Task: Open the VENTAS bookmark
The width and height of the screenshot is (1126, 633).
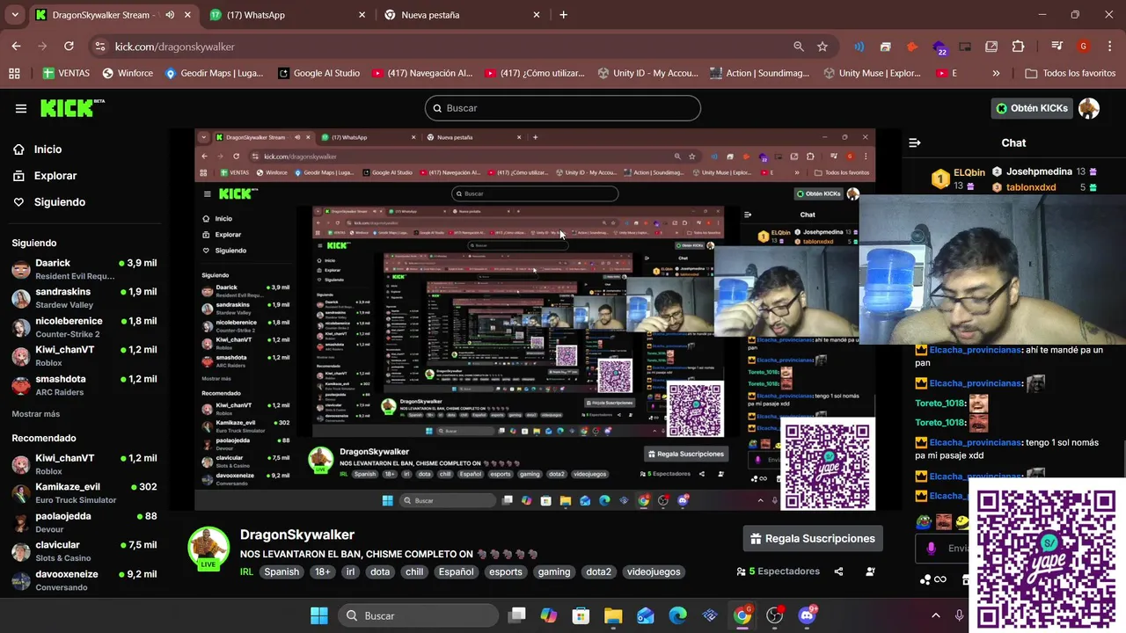Action: point(66,73)
